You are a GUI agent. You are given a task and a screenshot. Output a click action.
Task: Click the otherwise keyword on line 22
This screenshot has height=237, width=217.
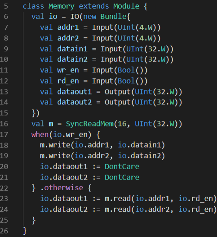coord(64,188)
